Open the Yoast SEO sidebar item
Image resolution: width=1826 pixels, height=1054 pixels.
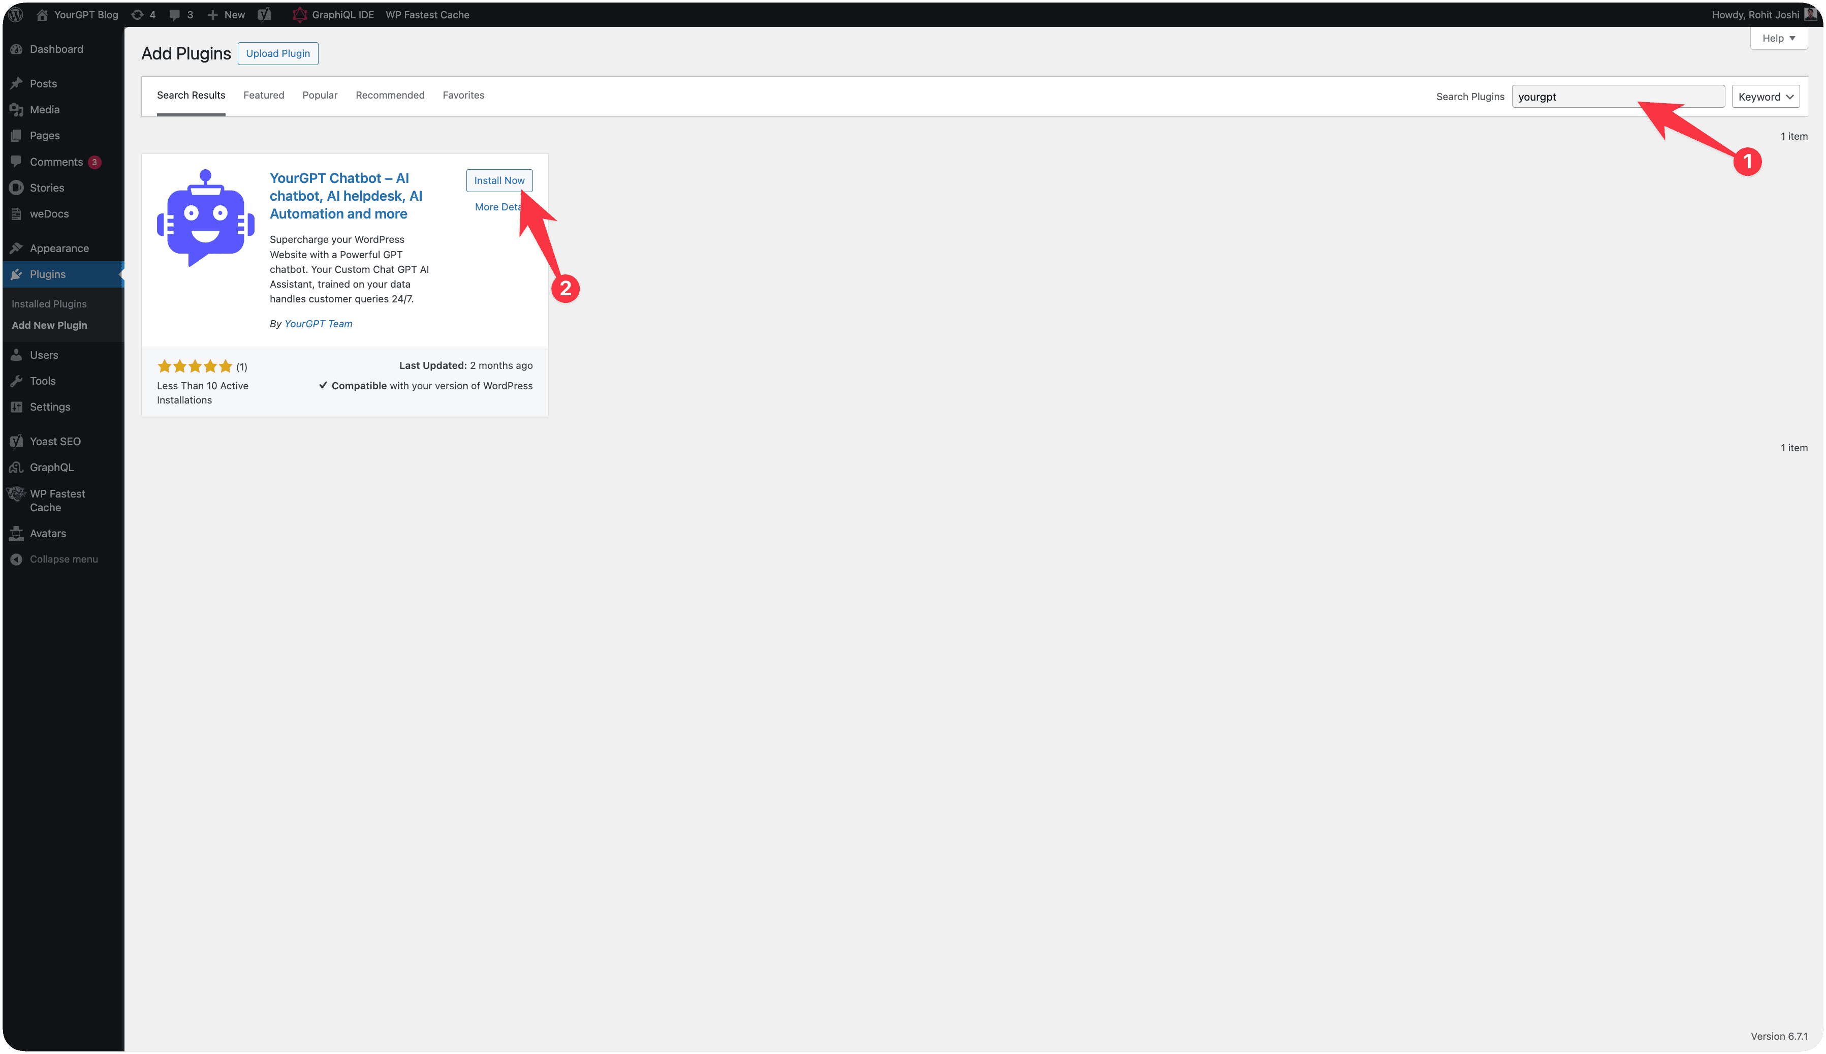pyautogui.click(x=17, y=441)
